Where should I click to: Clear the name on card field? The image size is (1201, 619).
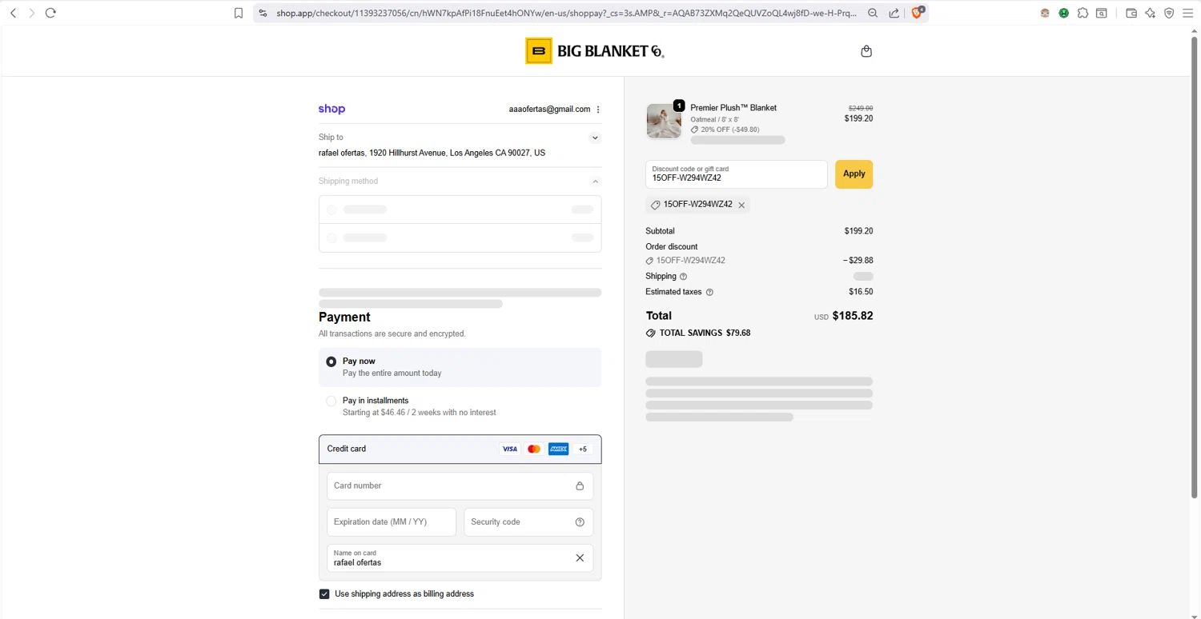[580, 558]
